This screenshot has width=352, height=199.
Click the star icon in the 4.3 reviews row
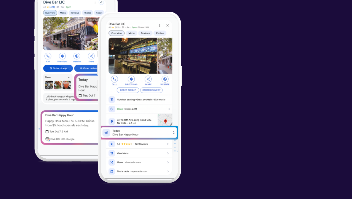tap(112, 144)
